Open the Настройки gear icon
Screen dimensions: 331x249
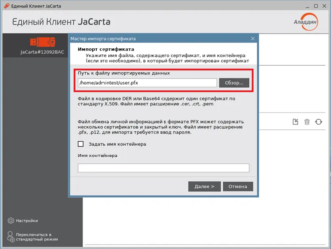pyautogui.click(x=11, y=221)
